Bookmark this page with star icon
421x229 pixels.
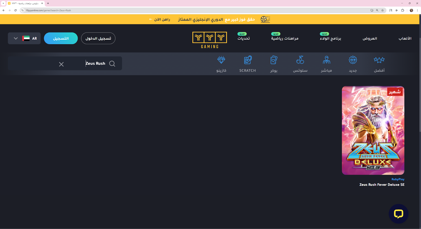(382, 10)
